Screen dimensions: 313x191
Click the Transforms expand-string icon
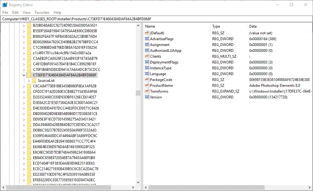[x=147, y=91]
